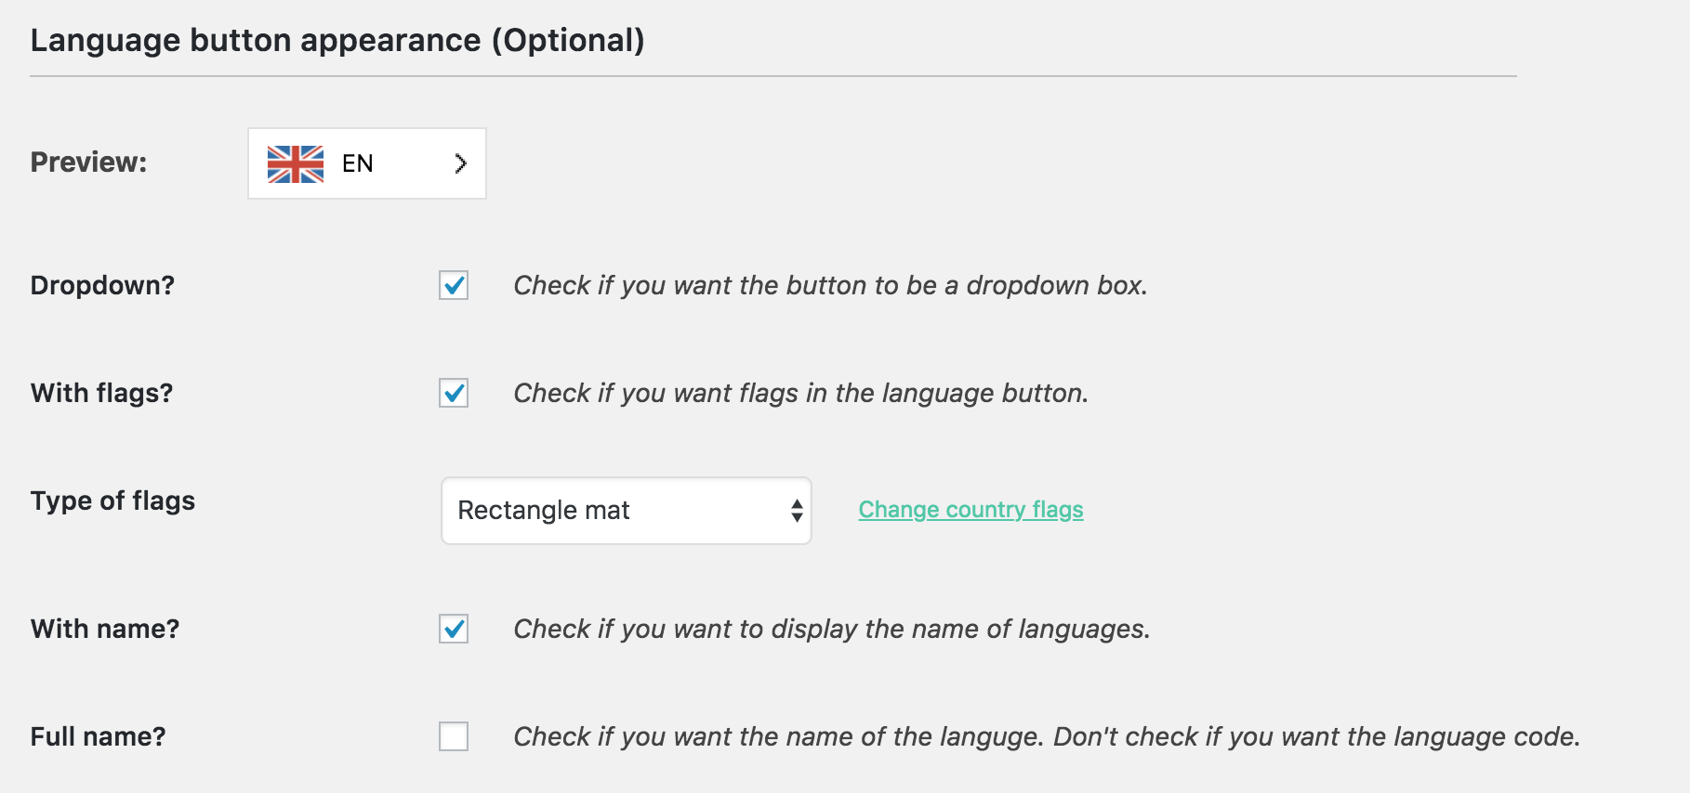
Task: Click the Dropdown? label text
Action: coord(102,285)
